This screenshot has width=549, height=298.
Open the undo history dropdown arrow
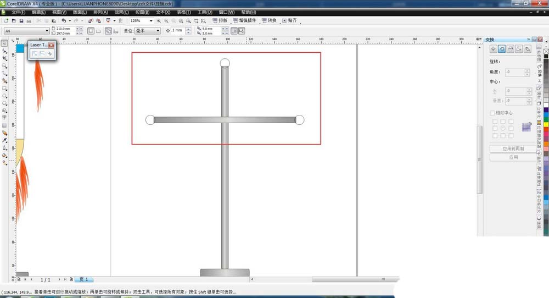click(70, 21)
